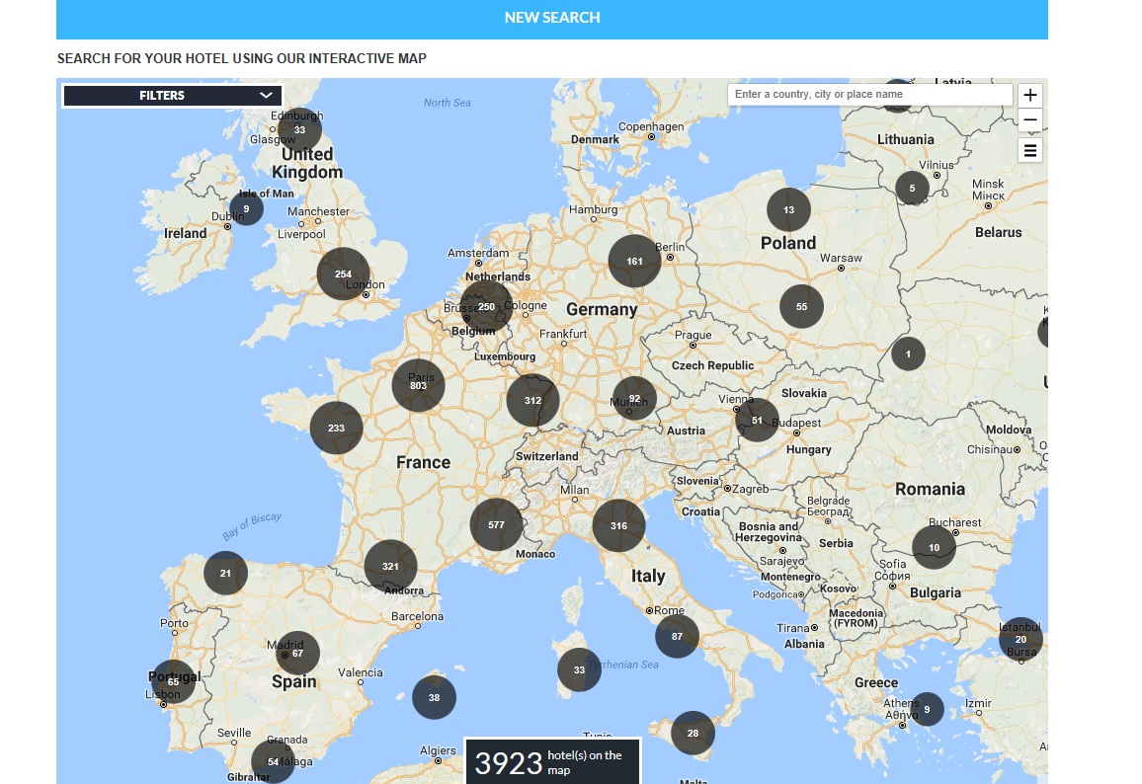1142x784 pixels.
Task: Click the map zoom in plus button
Action: point(1030,95)
